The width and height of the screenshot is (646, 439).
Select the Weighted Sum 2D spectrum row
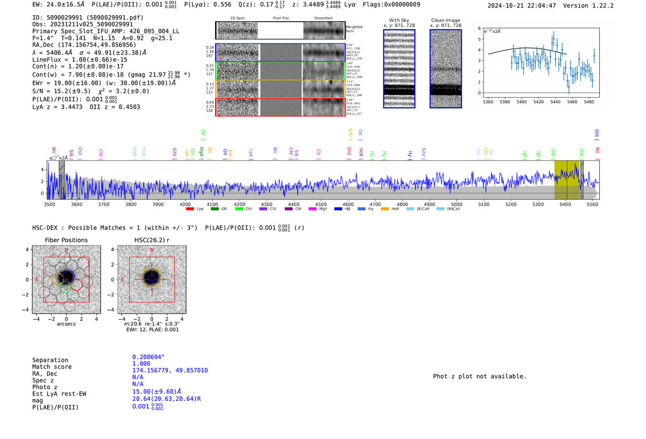point(280,30)
